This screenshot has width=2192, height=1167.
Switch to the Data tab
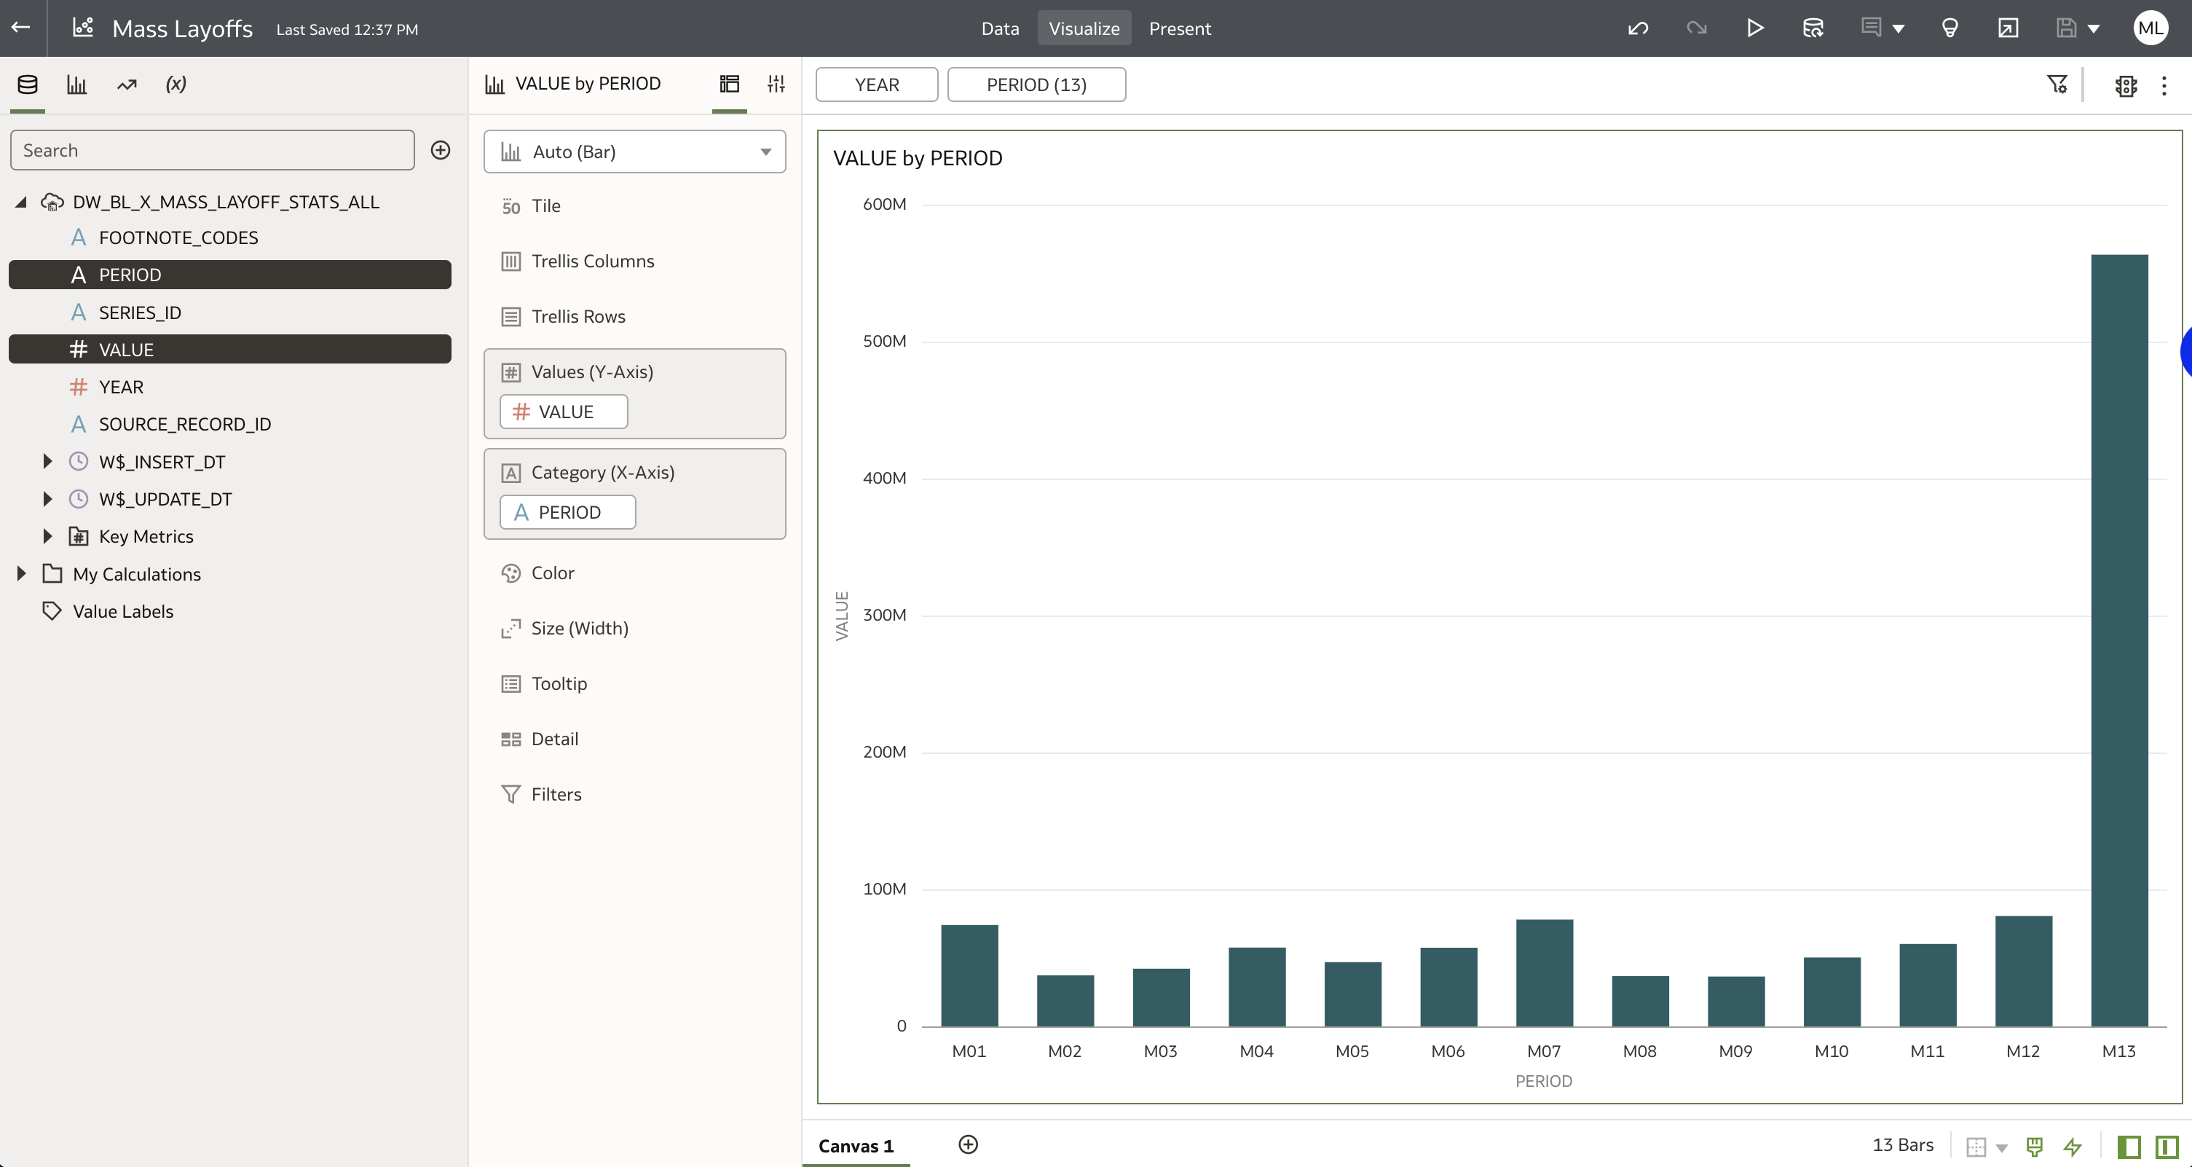pos(999,28)
